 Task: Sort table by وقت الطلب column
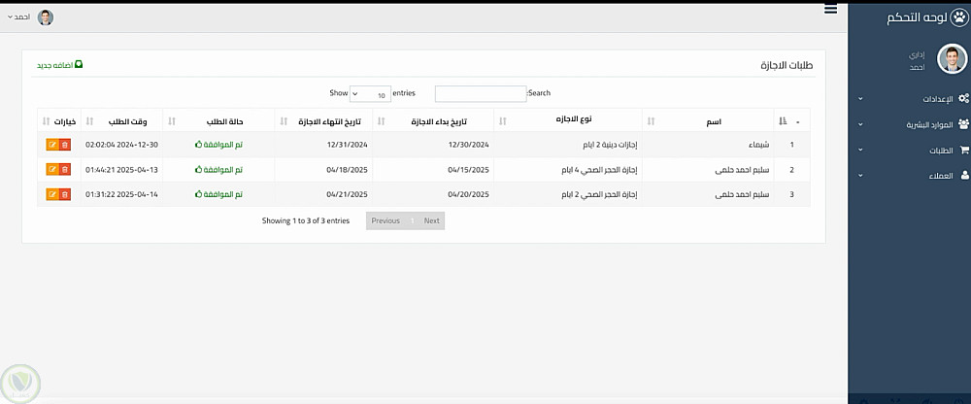point(126,121)
